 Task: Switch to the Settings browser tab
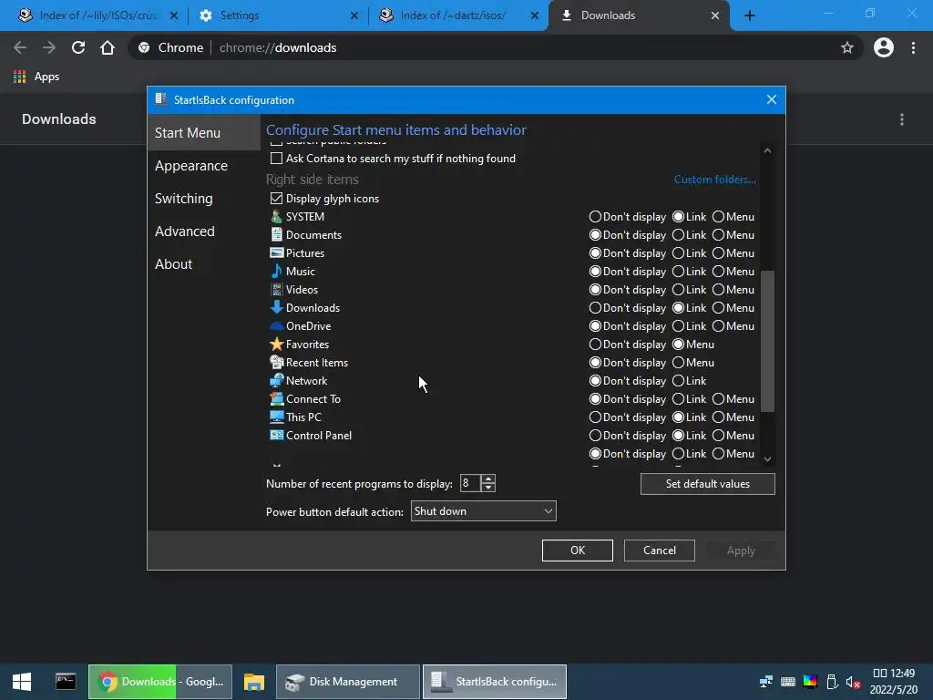[x=279, y=15]
